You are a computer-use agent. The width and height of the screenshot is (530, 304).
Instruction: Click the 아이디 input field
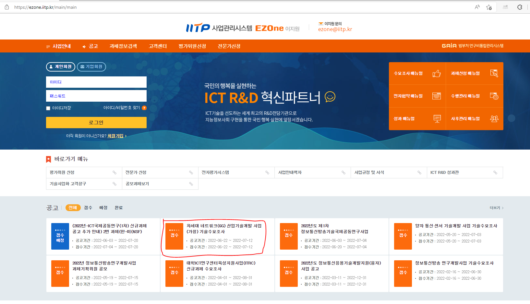(x=96, y=82)
